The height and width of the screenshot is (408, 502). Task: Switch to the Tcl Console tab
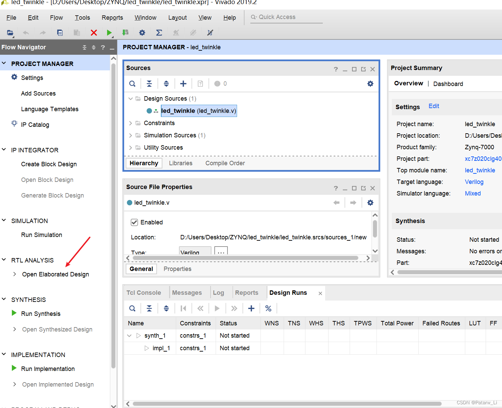tap(144, 293)
